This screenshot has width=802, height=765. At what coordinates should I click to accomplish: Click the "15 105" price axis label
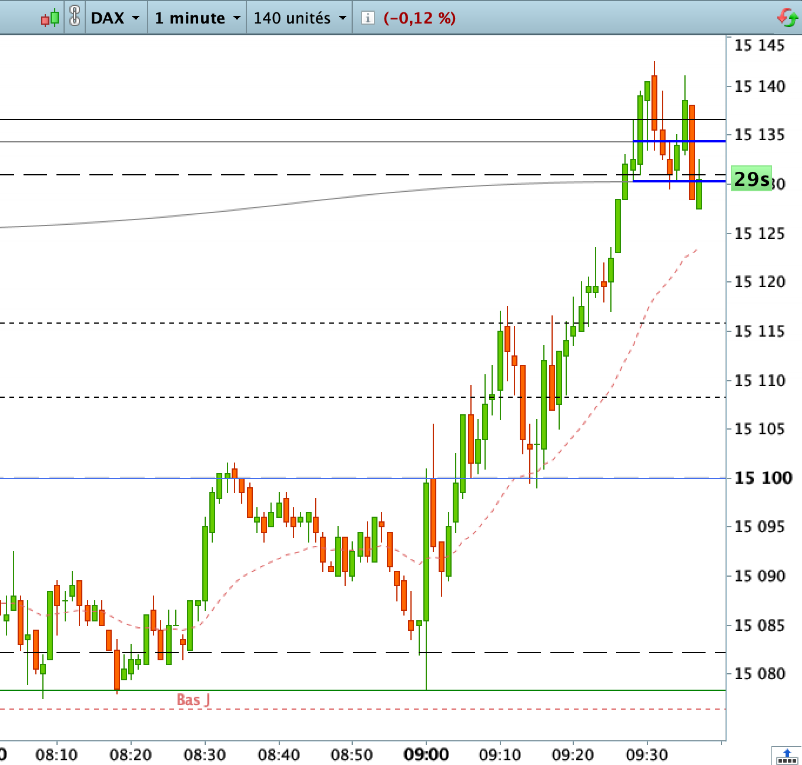[x=760, y=429]
